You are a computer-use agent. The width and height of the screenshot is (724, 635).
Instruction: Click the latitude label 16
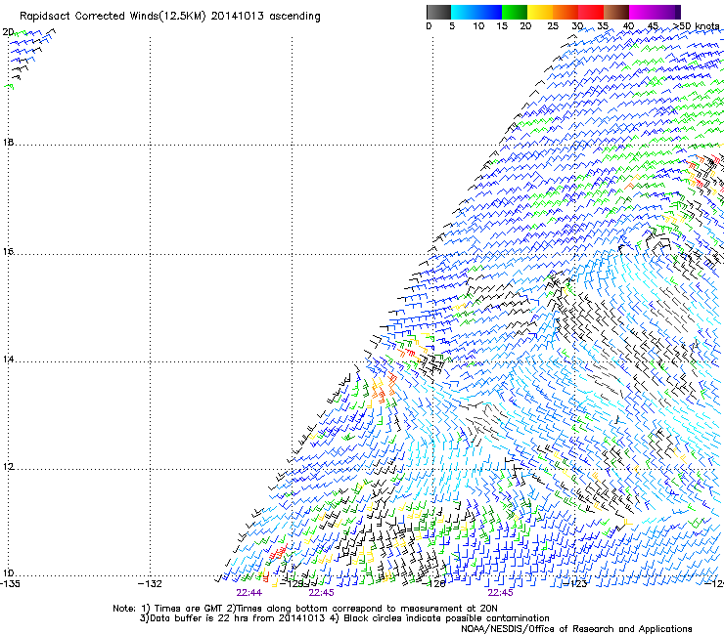point(8,252)
